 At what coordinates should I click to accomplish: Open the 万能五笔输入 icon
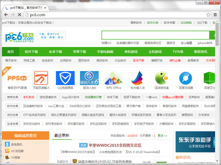click(41, 78)
